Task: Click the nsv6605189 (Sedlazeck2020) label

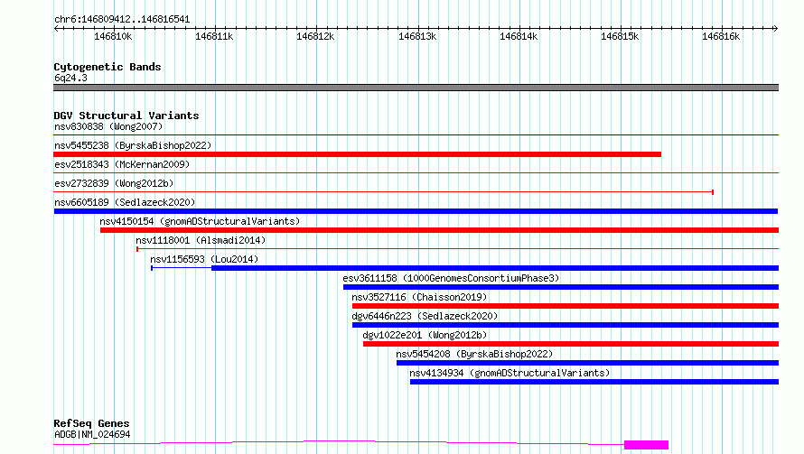Action: tap(125, 202)
